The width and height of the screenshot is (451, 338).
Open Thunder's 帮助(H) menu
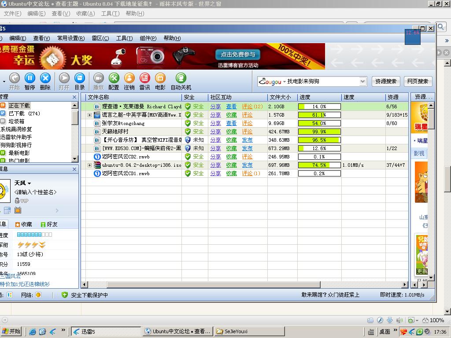[172, 38]
